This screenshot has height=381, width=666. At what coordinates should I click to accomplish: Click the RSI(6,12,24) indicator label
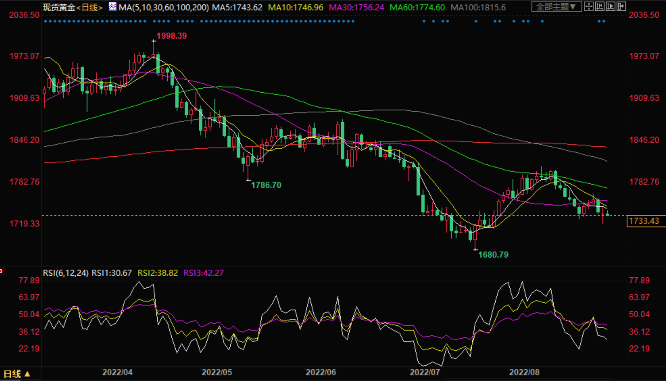tap(66, 273)
